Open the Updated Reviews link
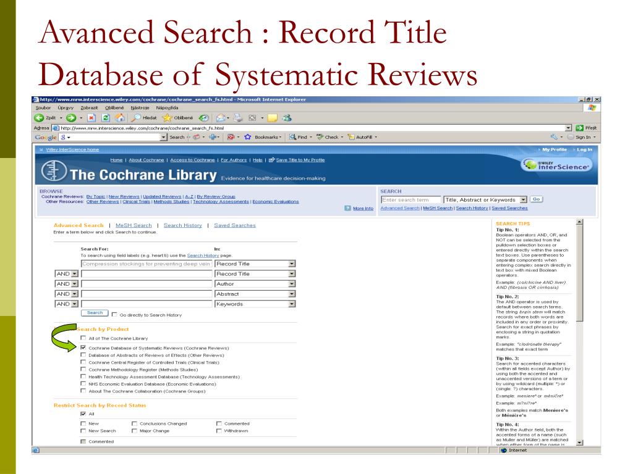This screenshot has height=474, width=633. click(163, 196)
